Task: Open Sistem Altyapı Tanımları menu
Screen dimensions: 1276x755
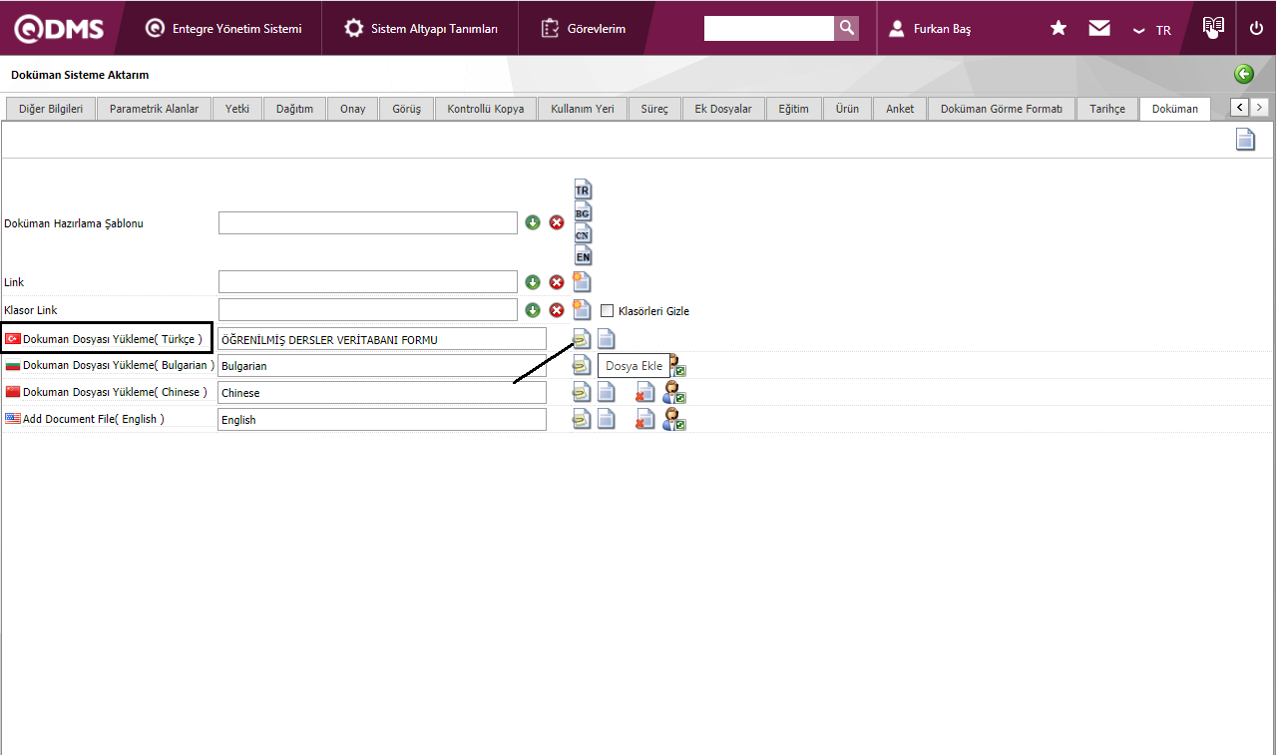Action: coord(421,28)
